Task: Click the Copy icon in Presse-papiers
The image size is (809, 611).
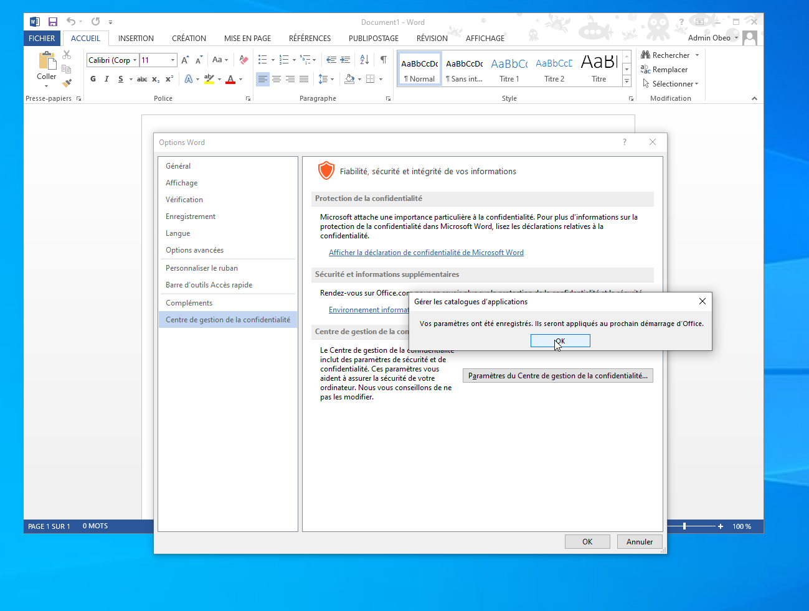Action: (x=67, y=69)
